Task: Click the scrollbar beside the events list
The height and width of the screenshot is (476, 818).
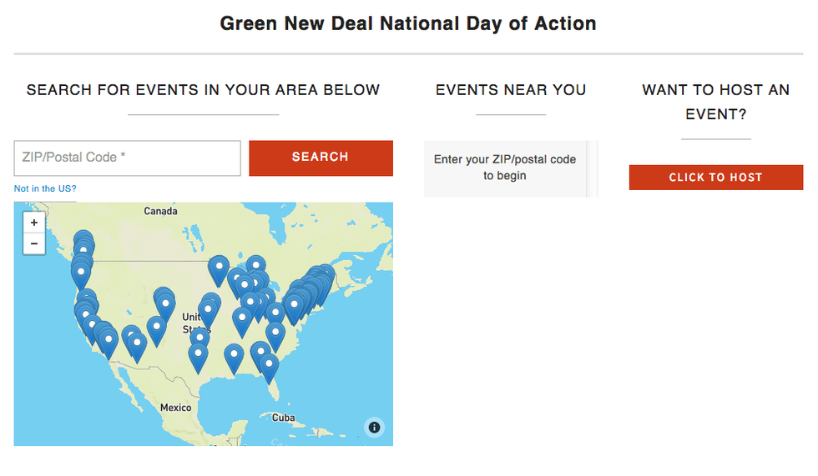Action: (593, 168)
